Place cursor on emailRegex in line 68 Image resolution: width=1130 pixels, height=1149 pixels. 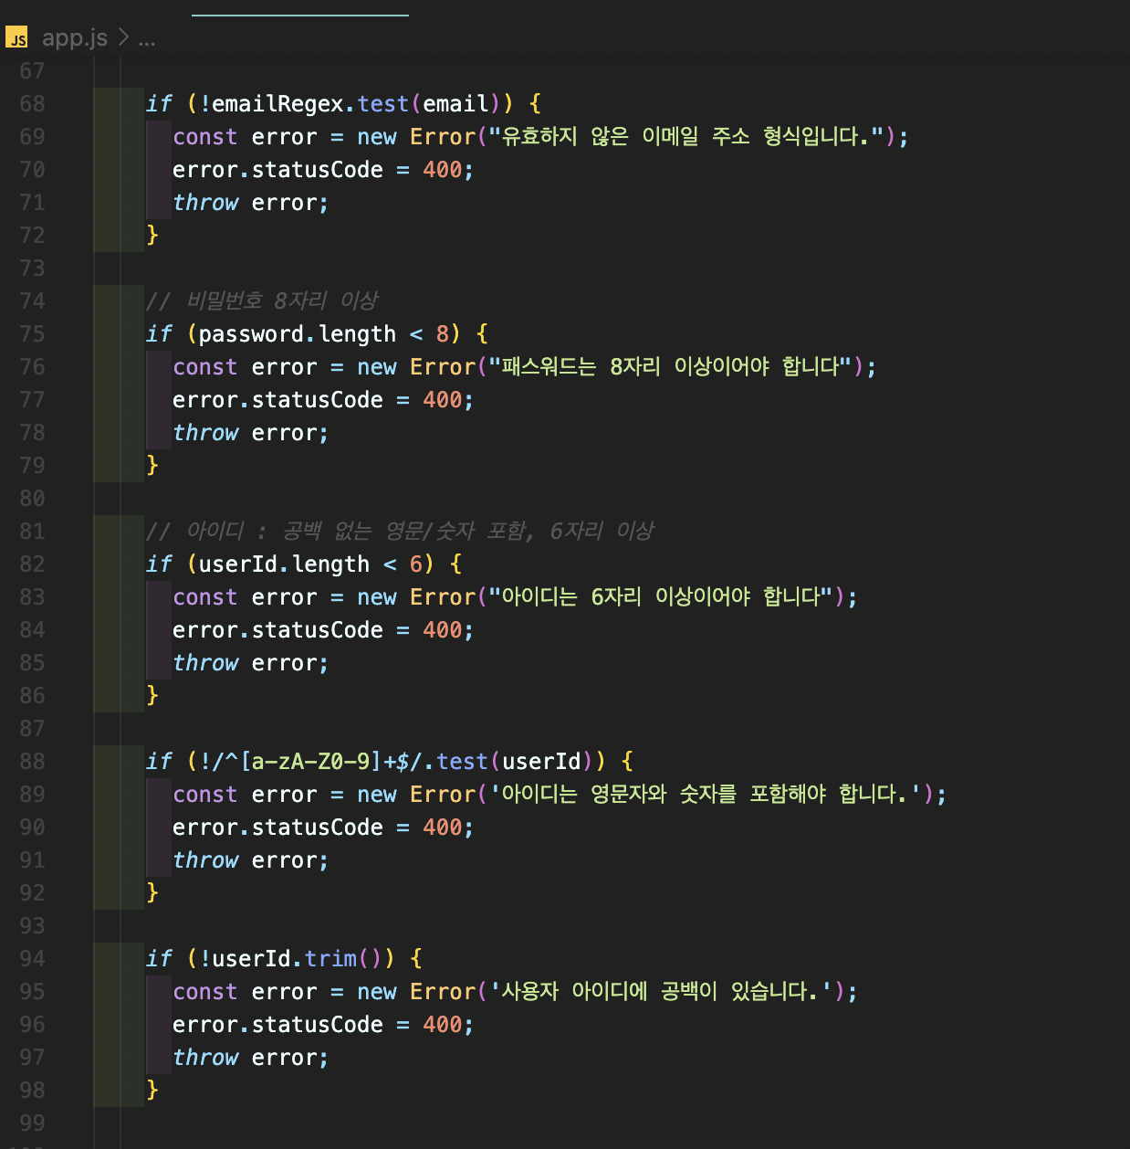point(277,104)
